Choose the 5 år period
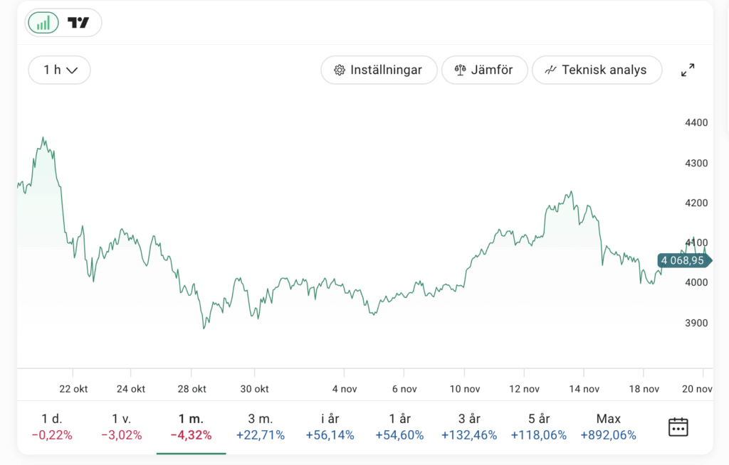The width and height of the screenshot is (729, 465). [539, 427]
